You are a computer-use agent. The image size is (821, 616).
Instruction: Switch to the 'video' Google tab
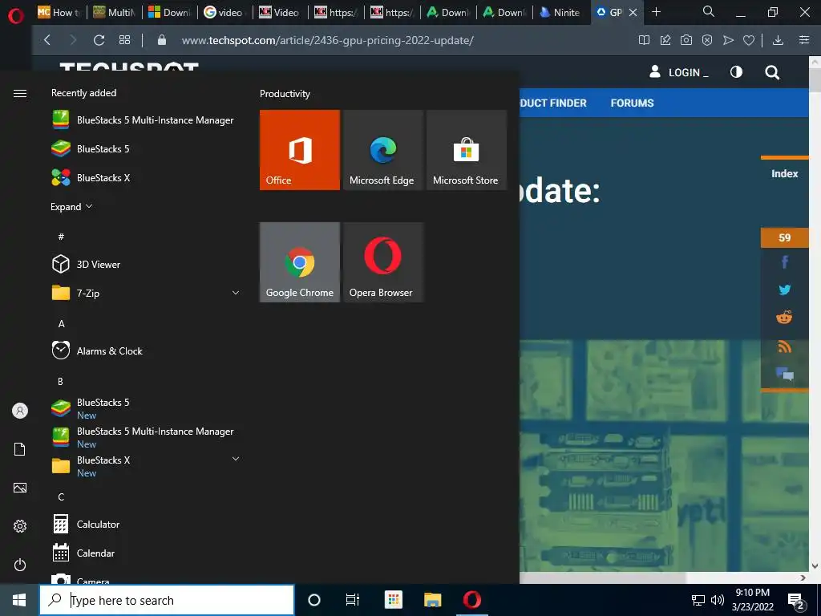pyautogui.click(x=224, y=12)
